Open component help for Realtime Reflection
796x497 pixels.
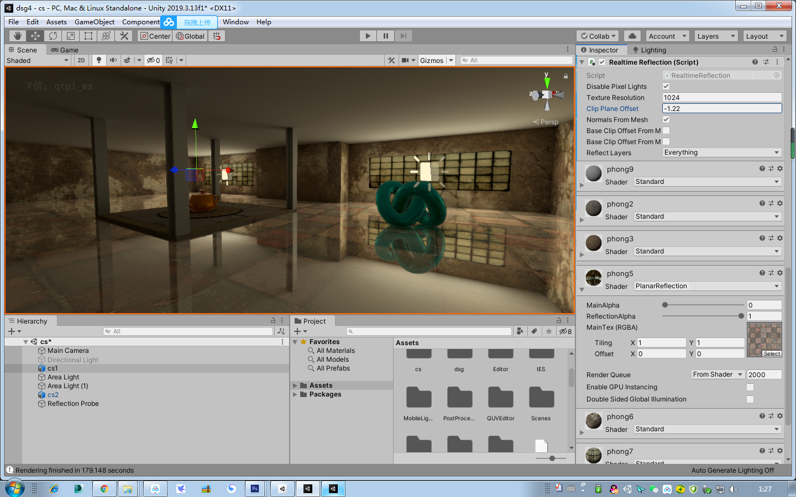click(755, 62)
